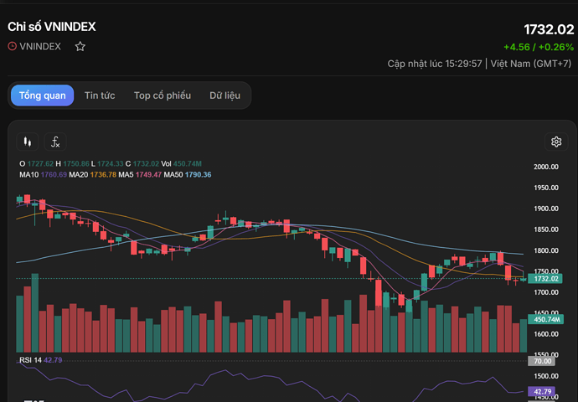578x402 pixels.
Task: Open the fx indicators menu
Action: [55, 142]
